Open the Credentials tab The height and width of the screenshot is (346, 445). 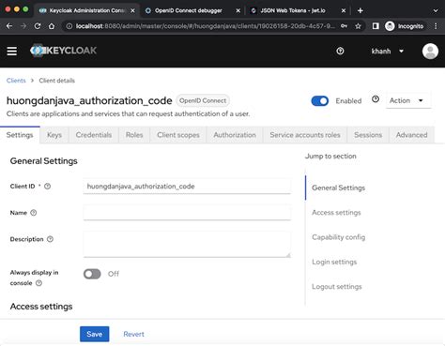[94, 135]
